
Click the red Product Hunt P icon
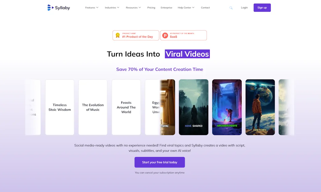click(165, 36)
